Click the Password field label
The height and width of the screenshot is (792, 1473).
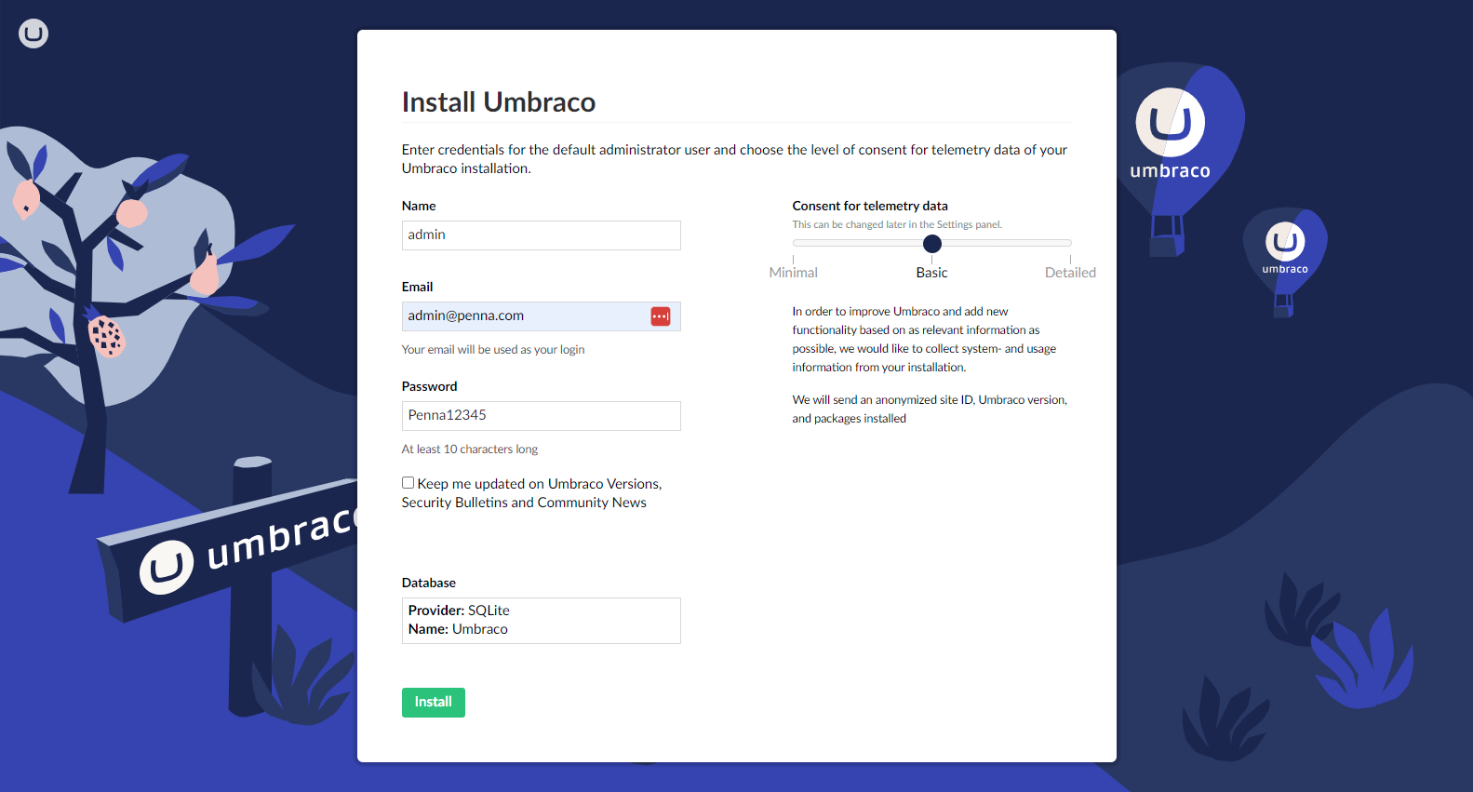429,386
